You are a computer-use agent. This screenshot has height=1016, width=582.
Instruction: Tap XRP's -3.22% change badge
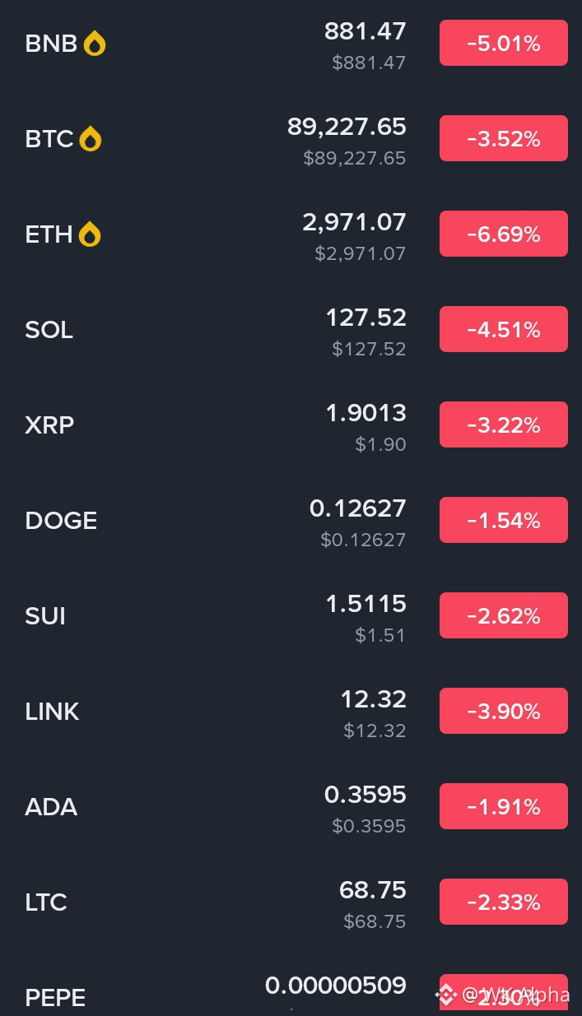click(503, 424)
